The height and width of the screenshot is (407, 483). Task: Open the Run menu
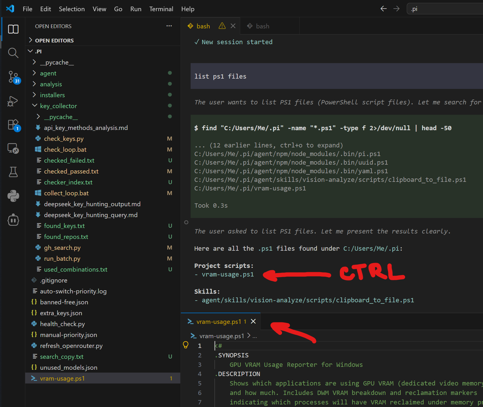tap(136, 9)
